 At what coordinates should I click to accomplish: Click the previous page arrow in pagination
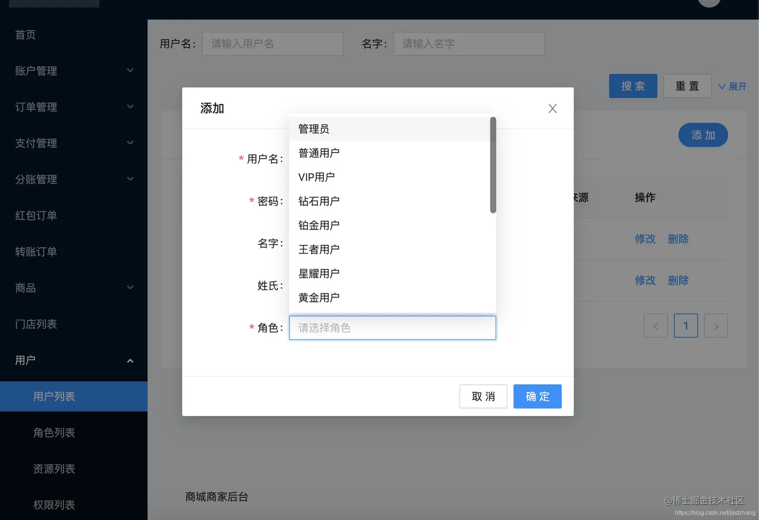pyautogui.click(x=656, y=326)
